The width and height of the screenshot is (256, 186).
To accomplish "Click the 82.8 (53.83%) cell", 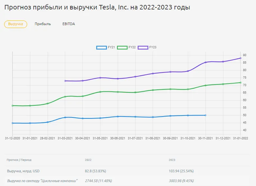I will (96, 171).
